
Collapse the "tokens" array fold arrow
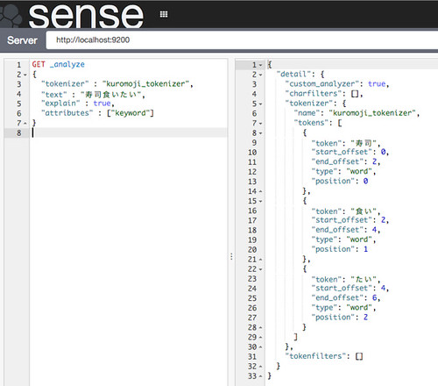pos(261,124)
